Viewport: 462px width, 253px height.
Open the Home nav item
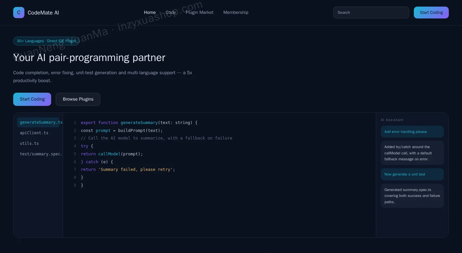tap(150, 13)
